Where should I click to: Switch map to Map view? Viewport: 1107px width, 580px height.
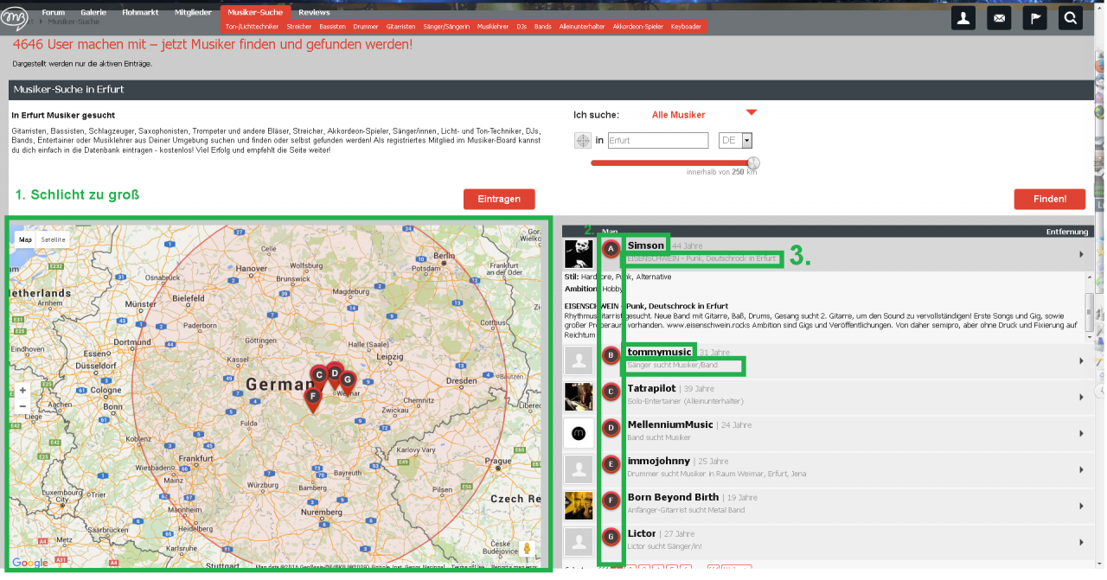pyautogui.click(x=26, y=239)
